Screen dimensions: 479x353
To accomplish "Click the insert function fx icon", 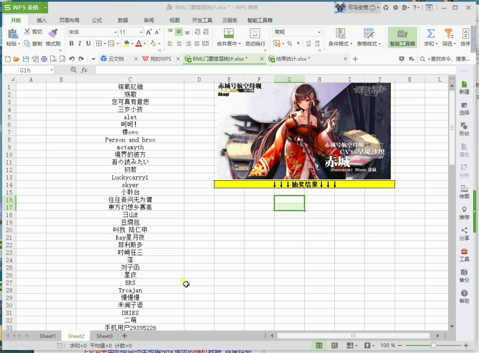I will [x=84, y=70].
